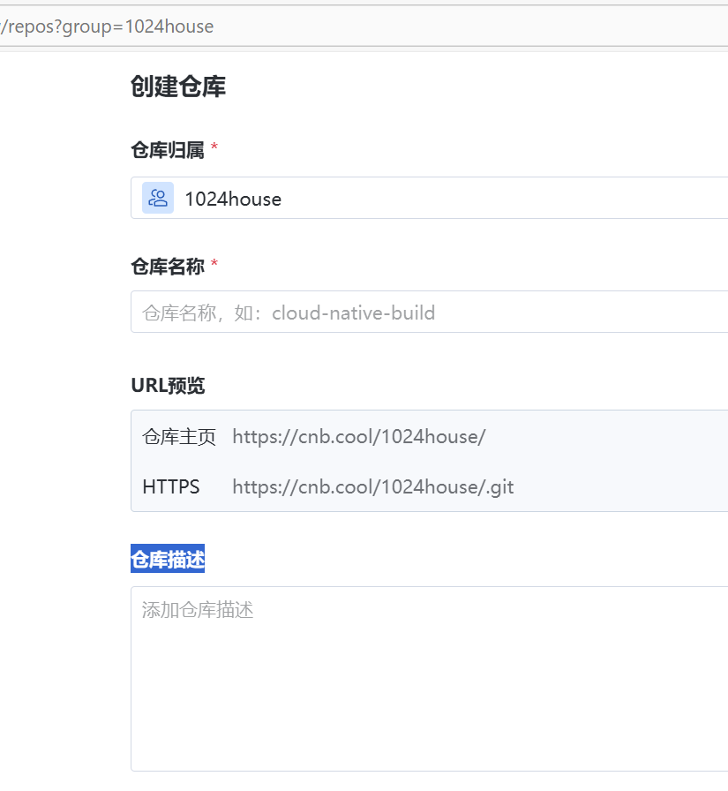Click the 仓库归属 field label

163,148
